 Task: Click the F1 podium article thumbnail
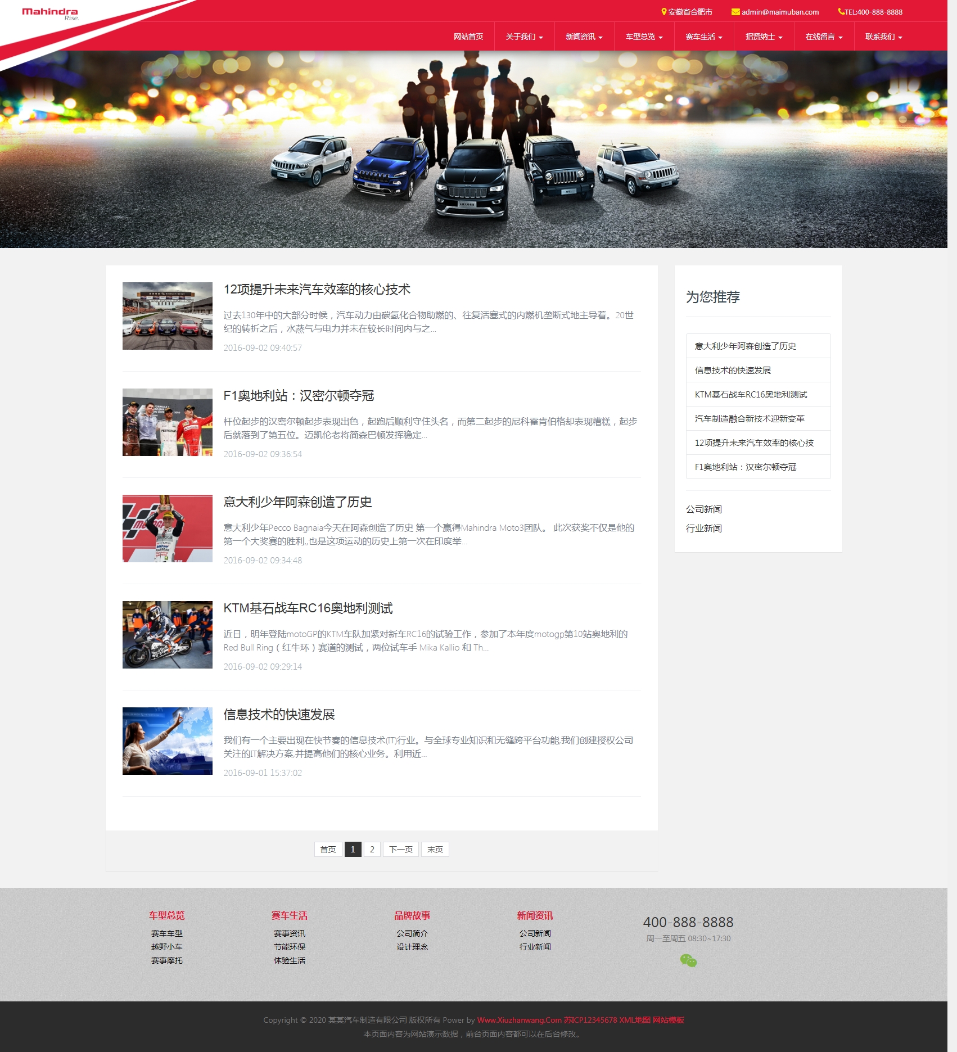pyautogui.click(x=168, y=422)
